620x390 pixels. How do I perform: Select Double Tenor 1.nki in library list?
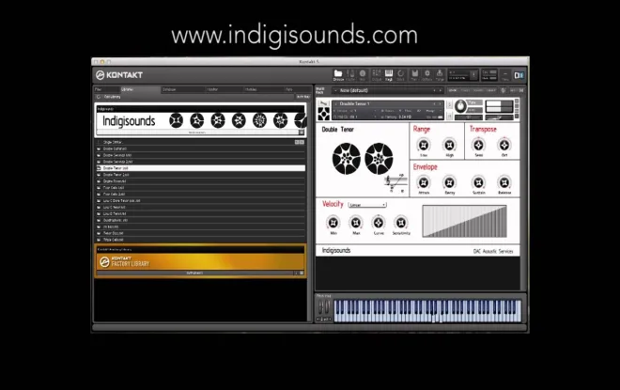coord(200,168)
